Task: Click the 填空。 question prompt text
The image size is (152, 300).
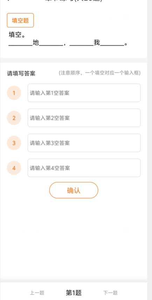Action: pyautogui.click(x=17, y=35)
